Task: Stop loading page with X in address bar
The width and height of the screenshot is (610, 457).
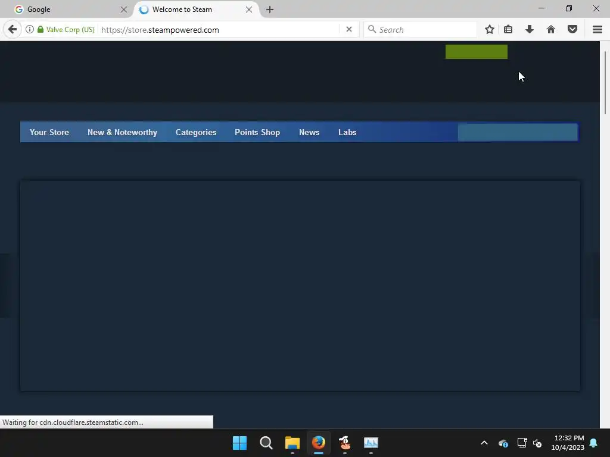Action: click(x=349, y=30)
